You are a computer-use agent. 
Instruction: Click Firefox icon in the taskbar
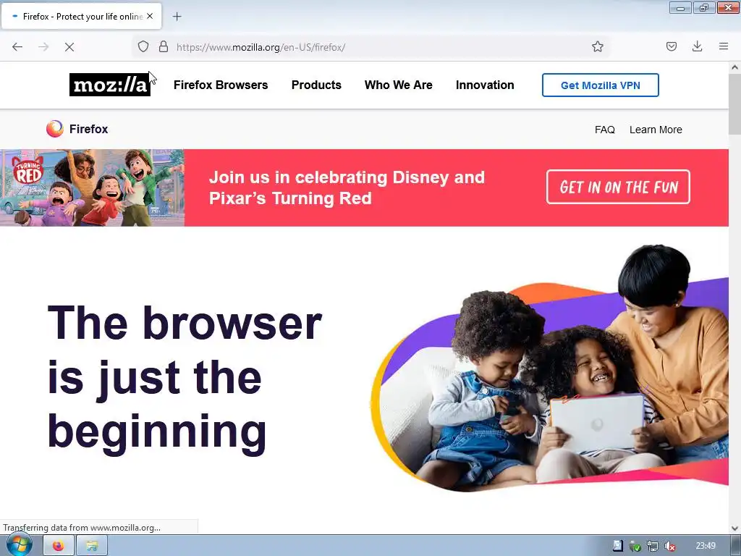pos(59,546)
